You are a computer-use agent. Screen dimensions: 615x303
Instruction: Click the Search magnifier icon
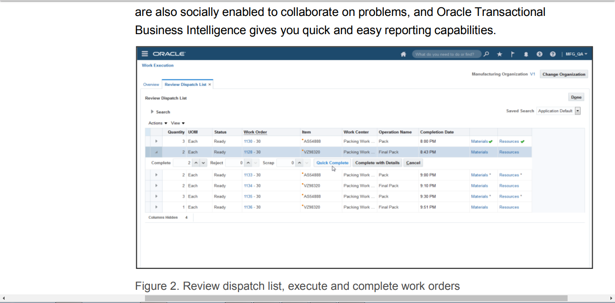point(486,54)
